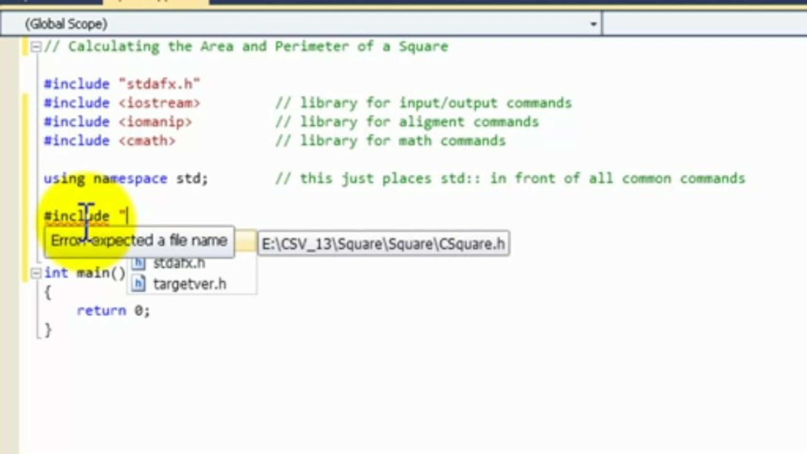
Task: Click the header file icon beside targetver.h
Action: point(138,284)
